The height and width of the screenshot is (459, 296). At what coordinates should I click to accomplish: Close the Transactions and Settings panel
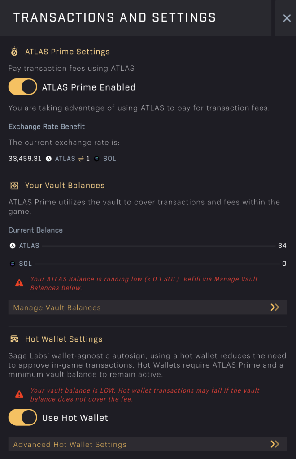[286, 18]
